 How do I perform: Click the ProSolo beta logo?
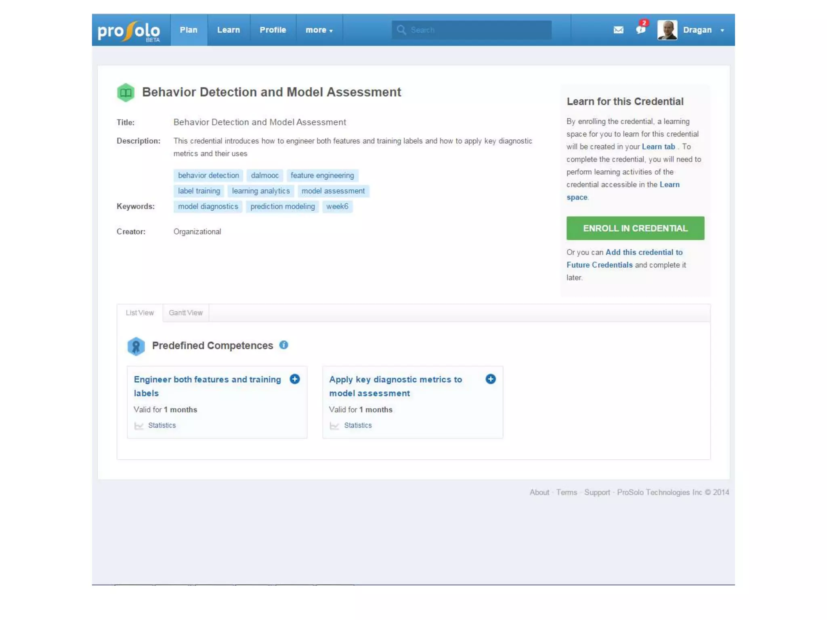point(129,31)
